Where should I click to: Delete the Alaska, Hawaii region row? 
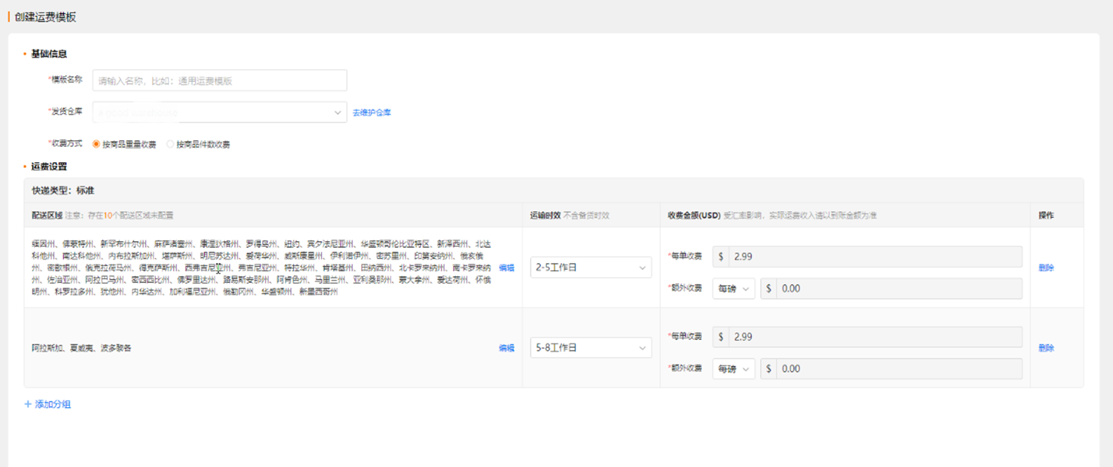click(x=1046, y=348)
